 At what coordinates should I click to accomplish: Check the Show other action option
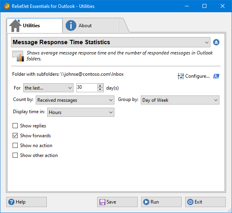click(15, 155)
